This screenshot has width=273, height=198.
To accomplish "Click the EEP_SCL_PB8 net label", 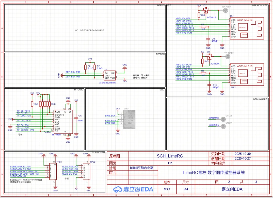I will 73,72.
